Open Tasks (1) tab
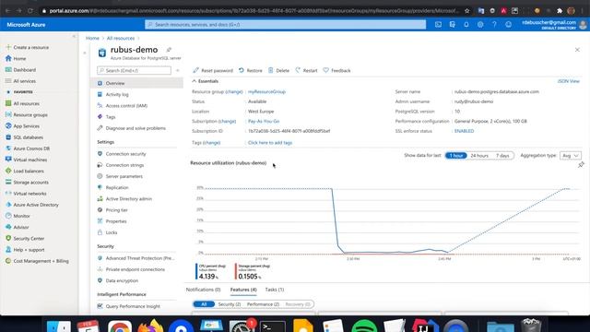 [275, 290]
